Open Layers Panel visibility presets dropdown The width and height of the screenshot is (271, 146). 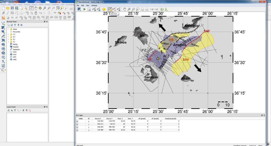point(12,110)
